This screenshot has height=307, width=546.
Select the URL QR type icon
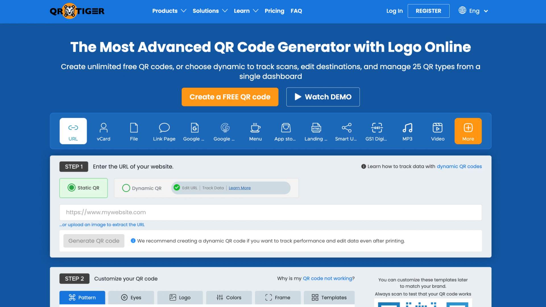coord(73,131)
